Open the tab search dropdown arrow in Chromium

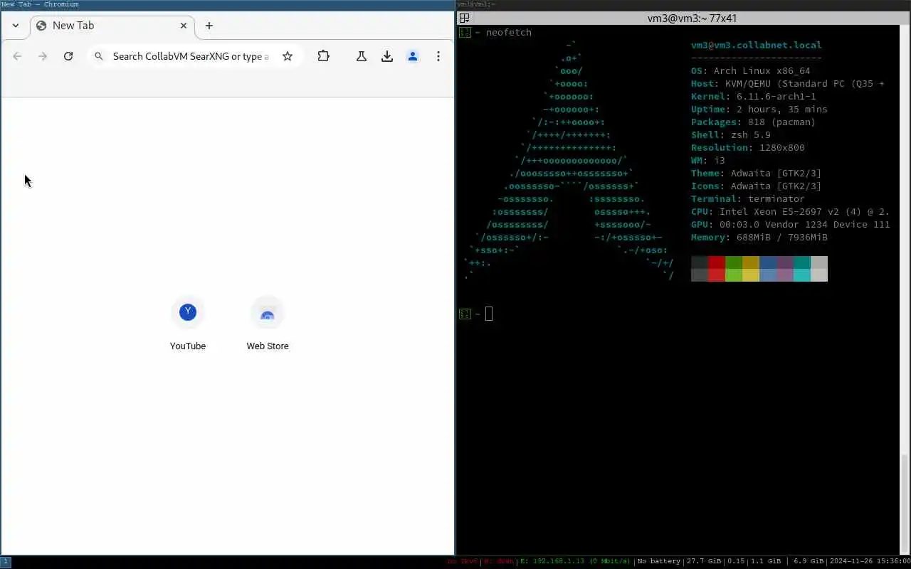coord(16,26)
